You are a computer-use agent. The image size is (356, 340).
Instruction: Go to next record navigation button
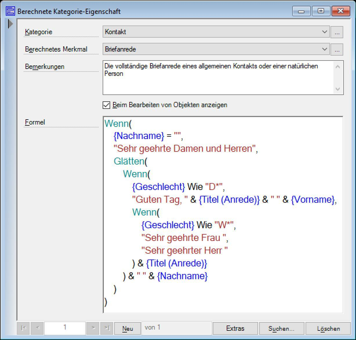pyautogui.click(x=93, y=328)
